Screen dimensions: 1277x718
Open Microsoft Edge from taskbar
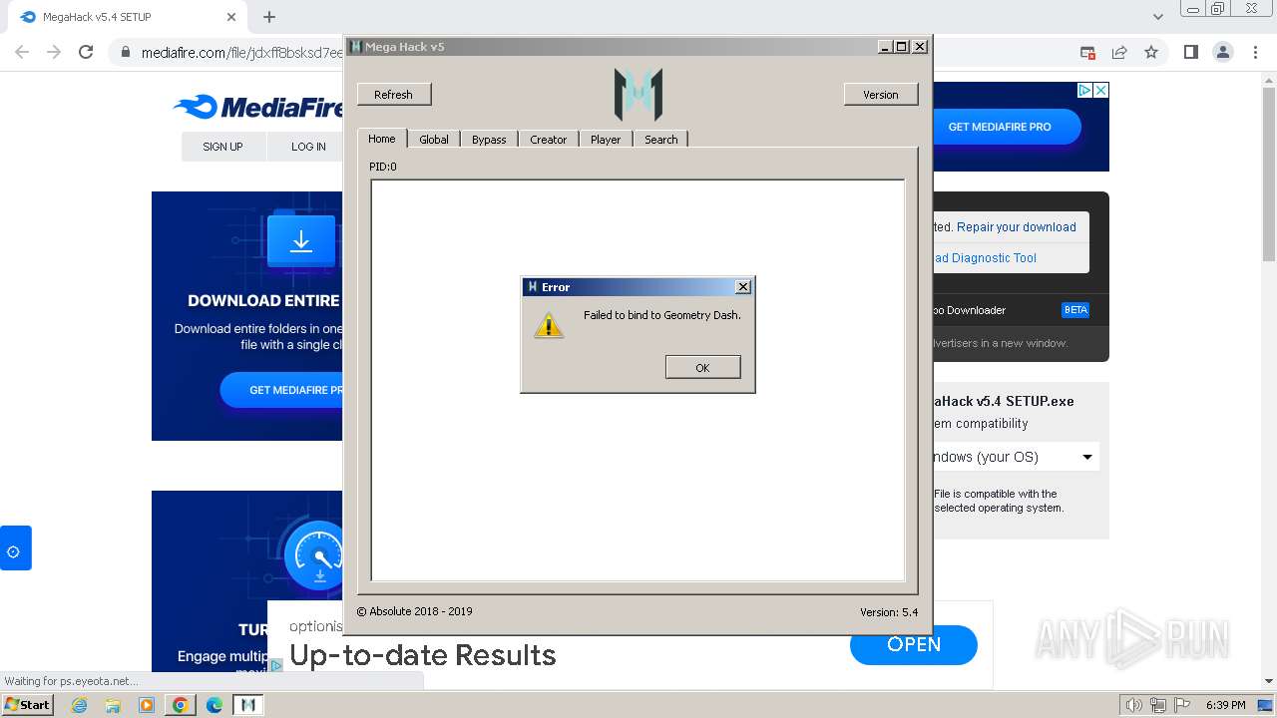pyautogui.click(x=214, y=705)
